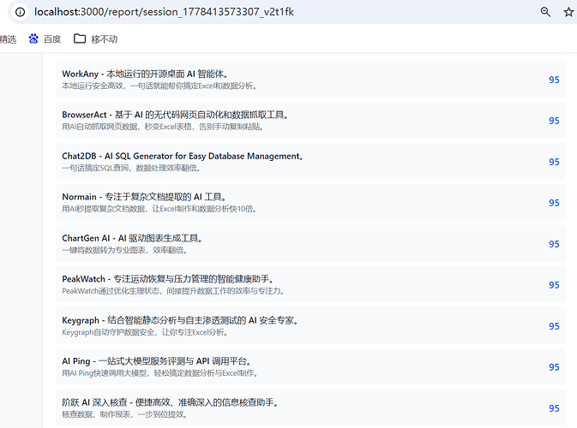Click the score 95 for Normain
Screen dimensions: 577x428
tap(554, 203)
